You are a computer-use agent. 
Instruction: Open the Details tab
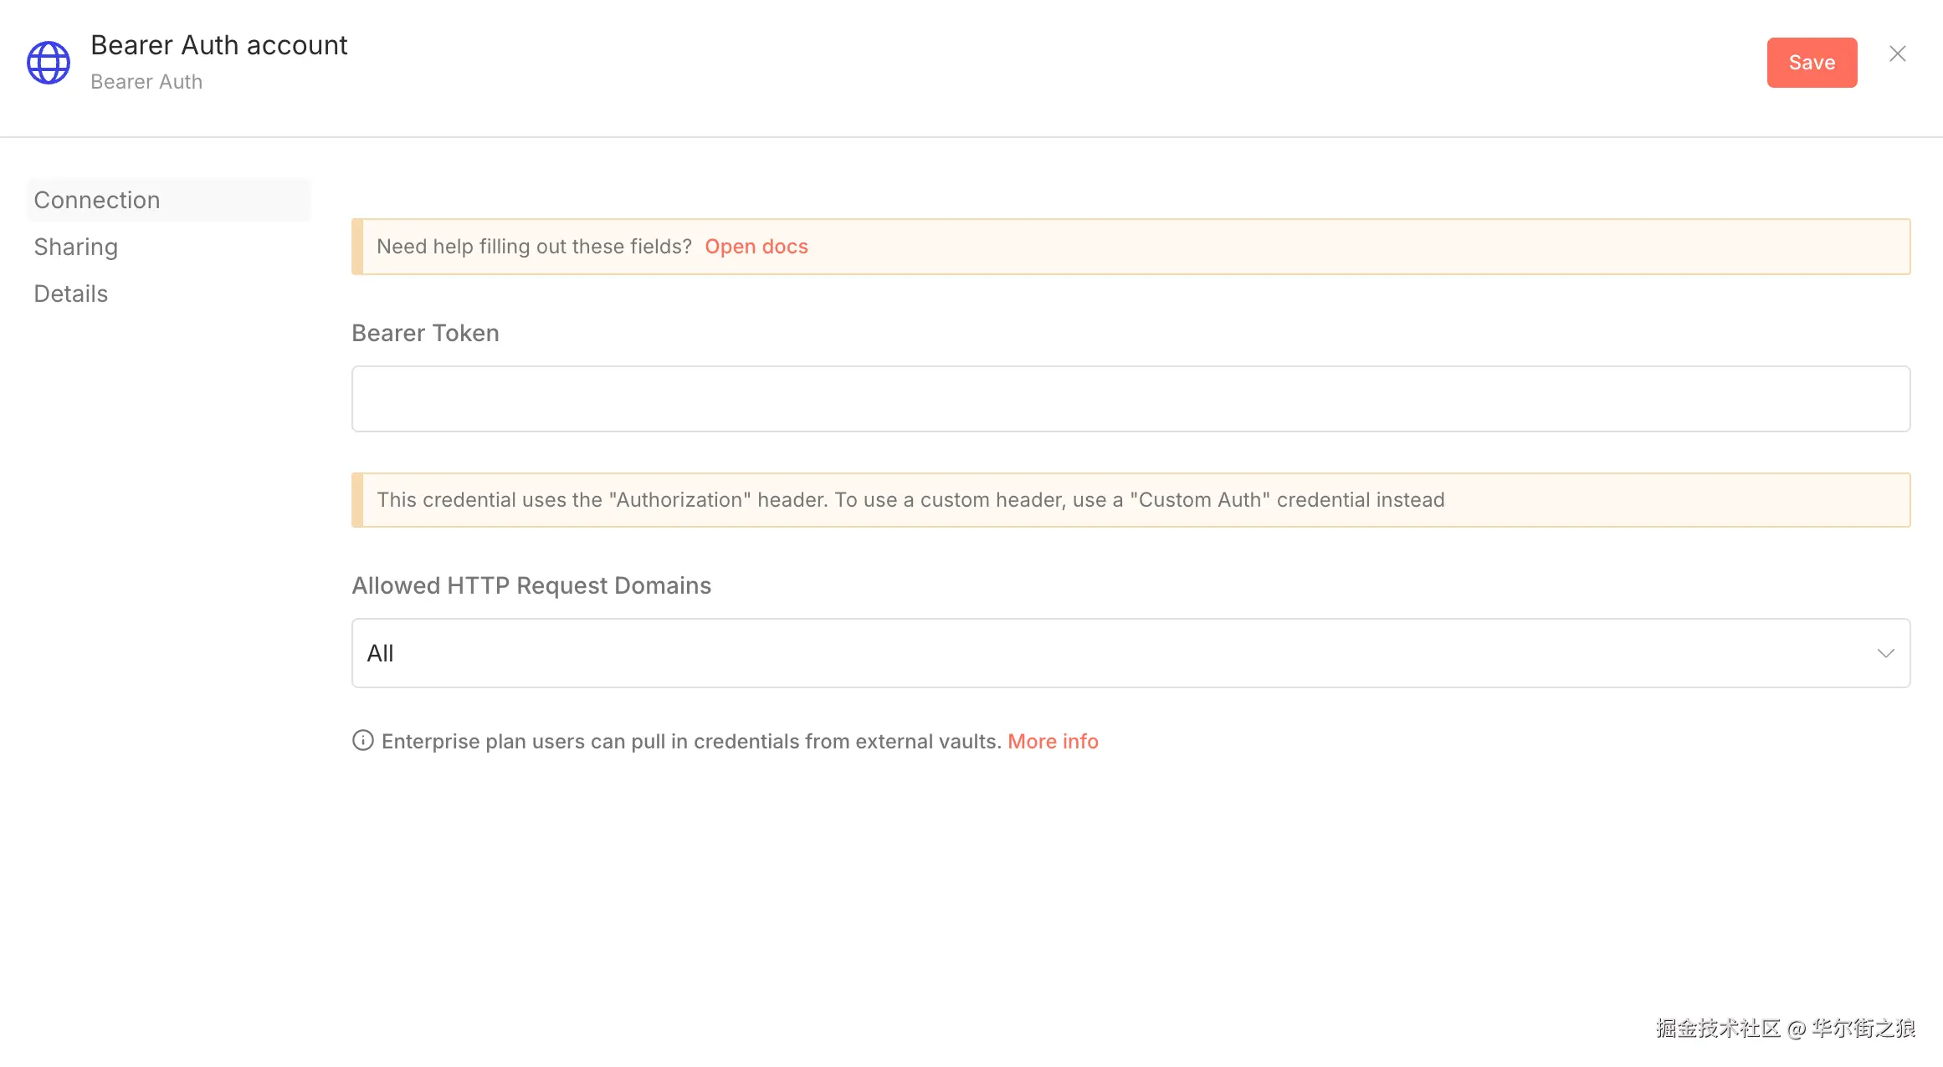(71, 294)
